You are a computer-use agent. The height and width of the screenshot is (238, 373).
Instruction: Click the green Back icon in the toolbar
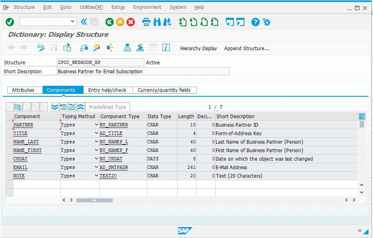click(109, 22)
